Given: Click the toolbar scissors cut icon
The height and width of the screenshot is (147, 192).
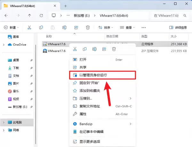Looking at the screenshot, I should pos(29,27).
